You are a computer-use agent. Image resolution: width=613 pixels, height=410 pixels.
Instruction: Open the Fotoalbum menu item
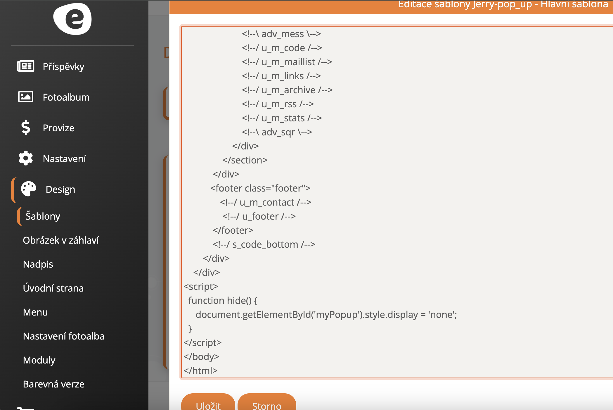(x=66, y=97)
